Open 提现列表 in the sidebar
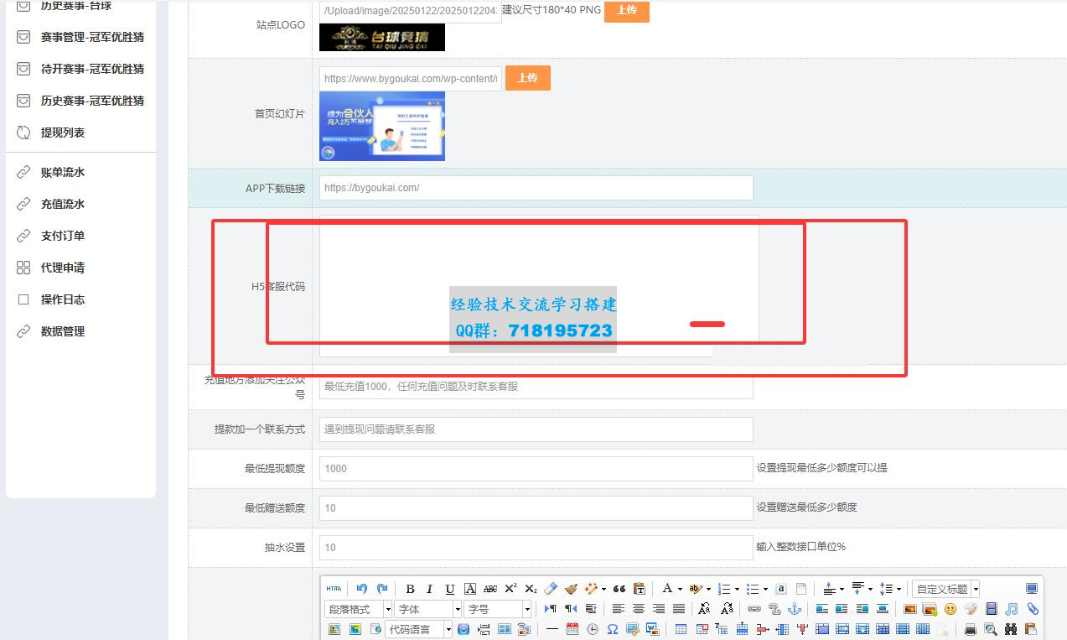The image size is (1067, 640). [x=63, y=133]
